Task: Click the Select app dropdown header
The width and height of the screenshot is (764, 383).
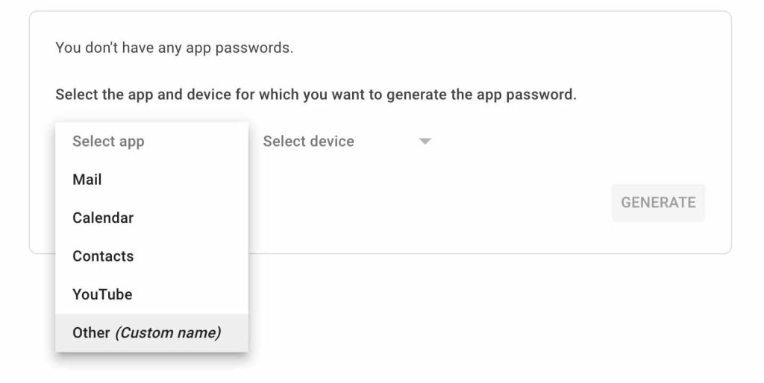Action: 151,142
